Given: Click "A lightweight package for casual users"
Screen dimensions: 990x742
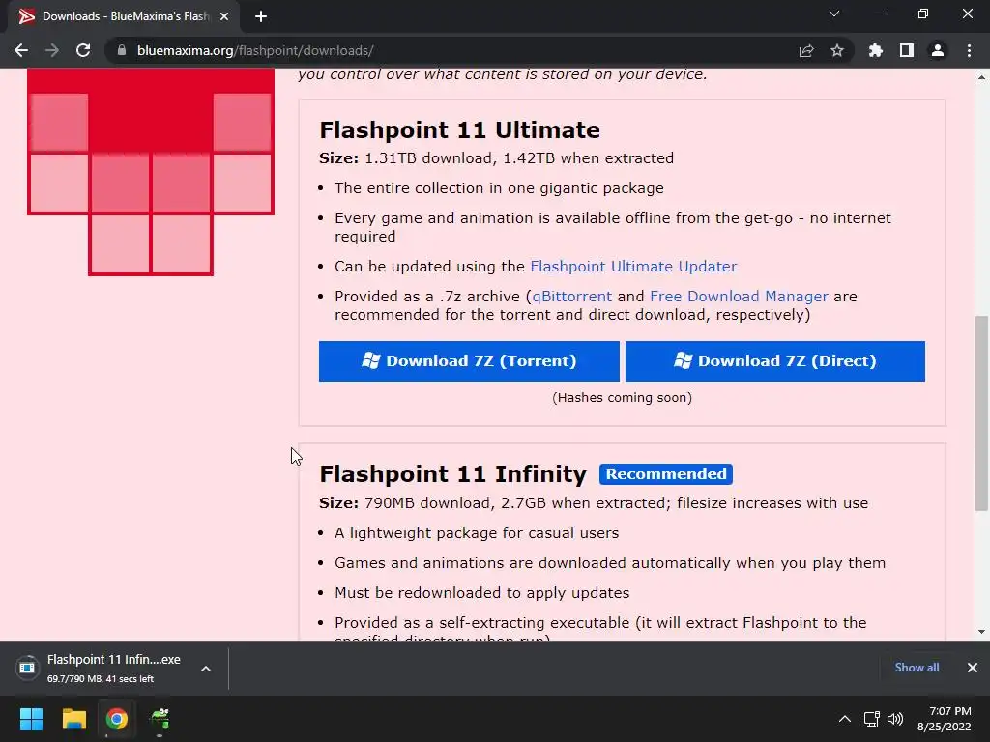Looking at the screenshot, I should [477, 533].
